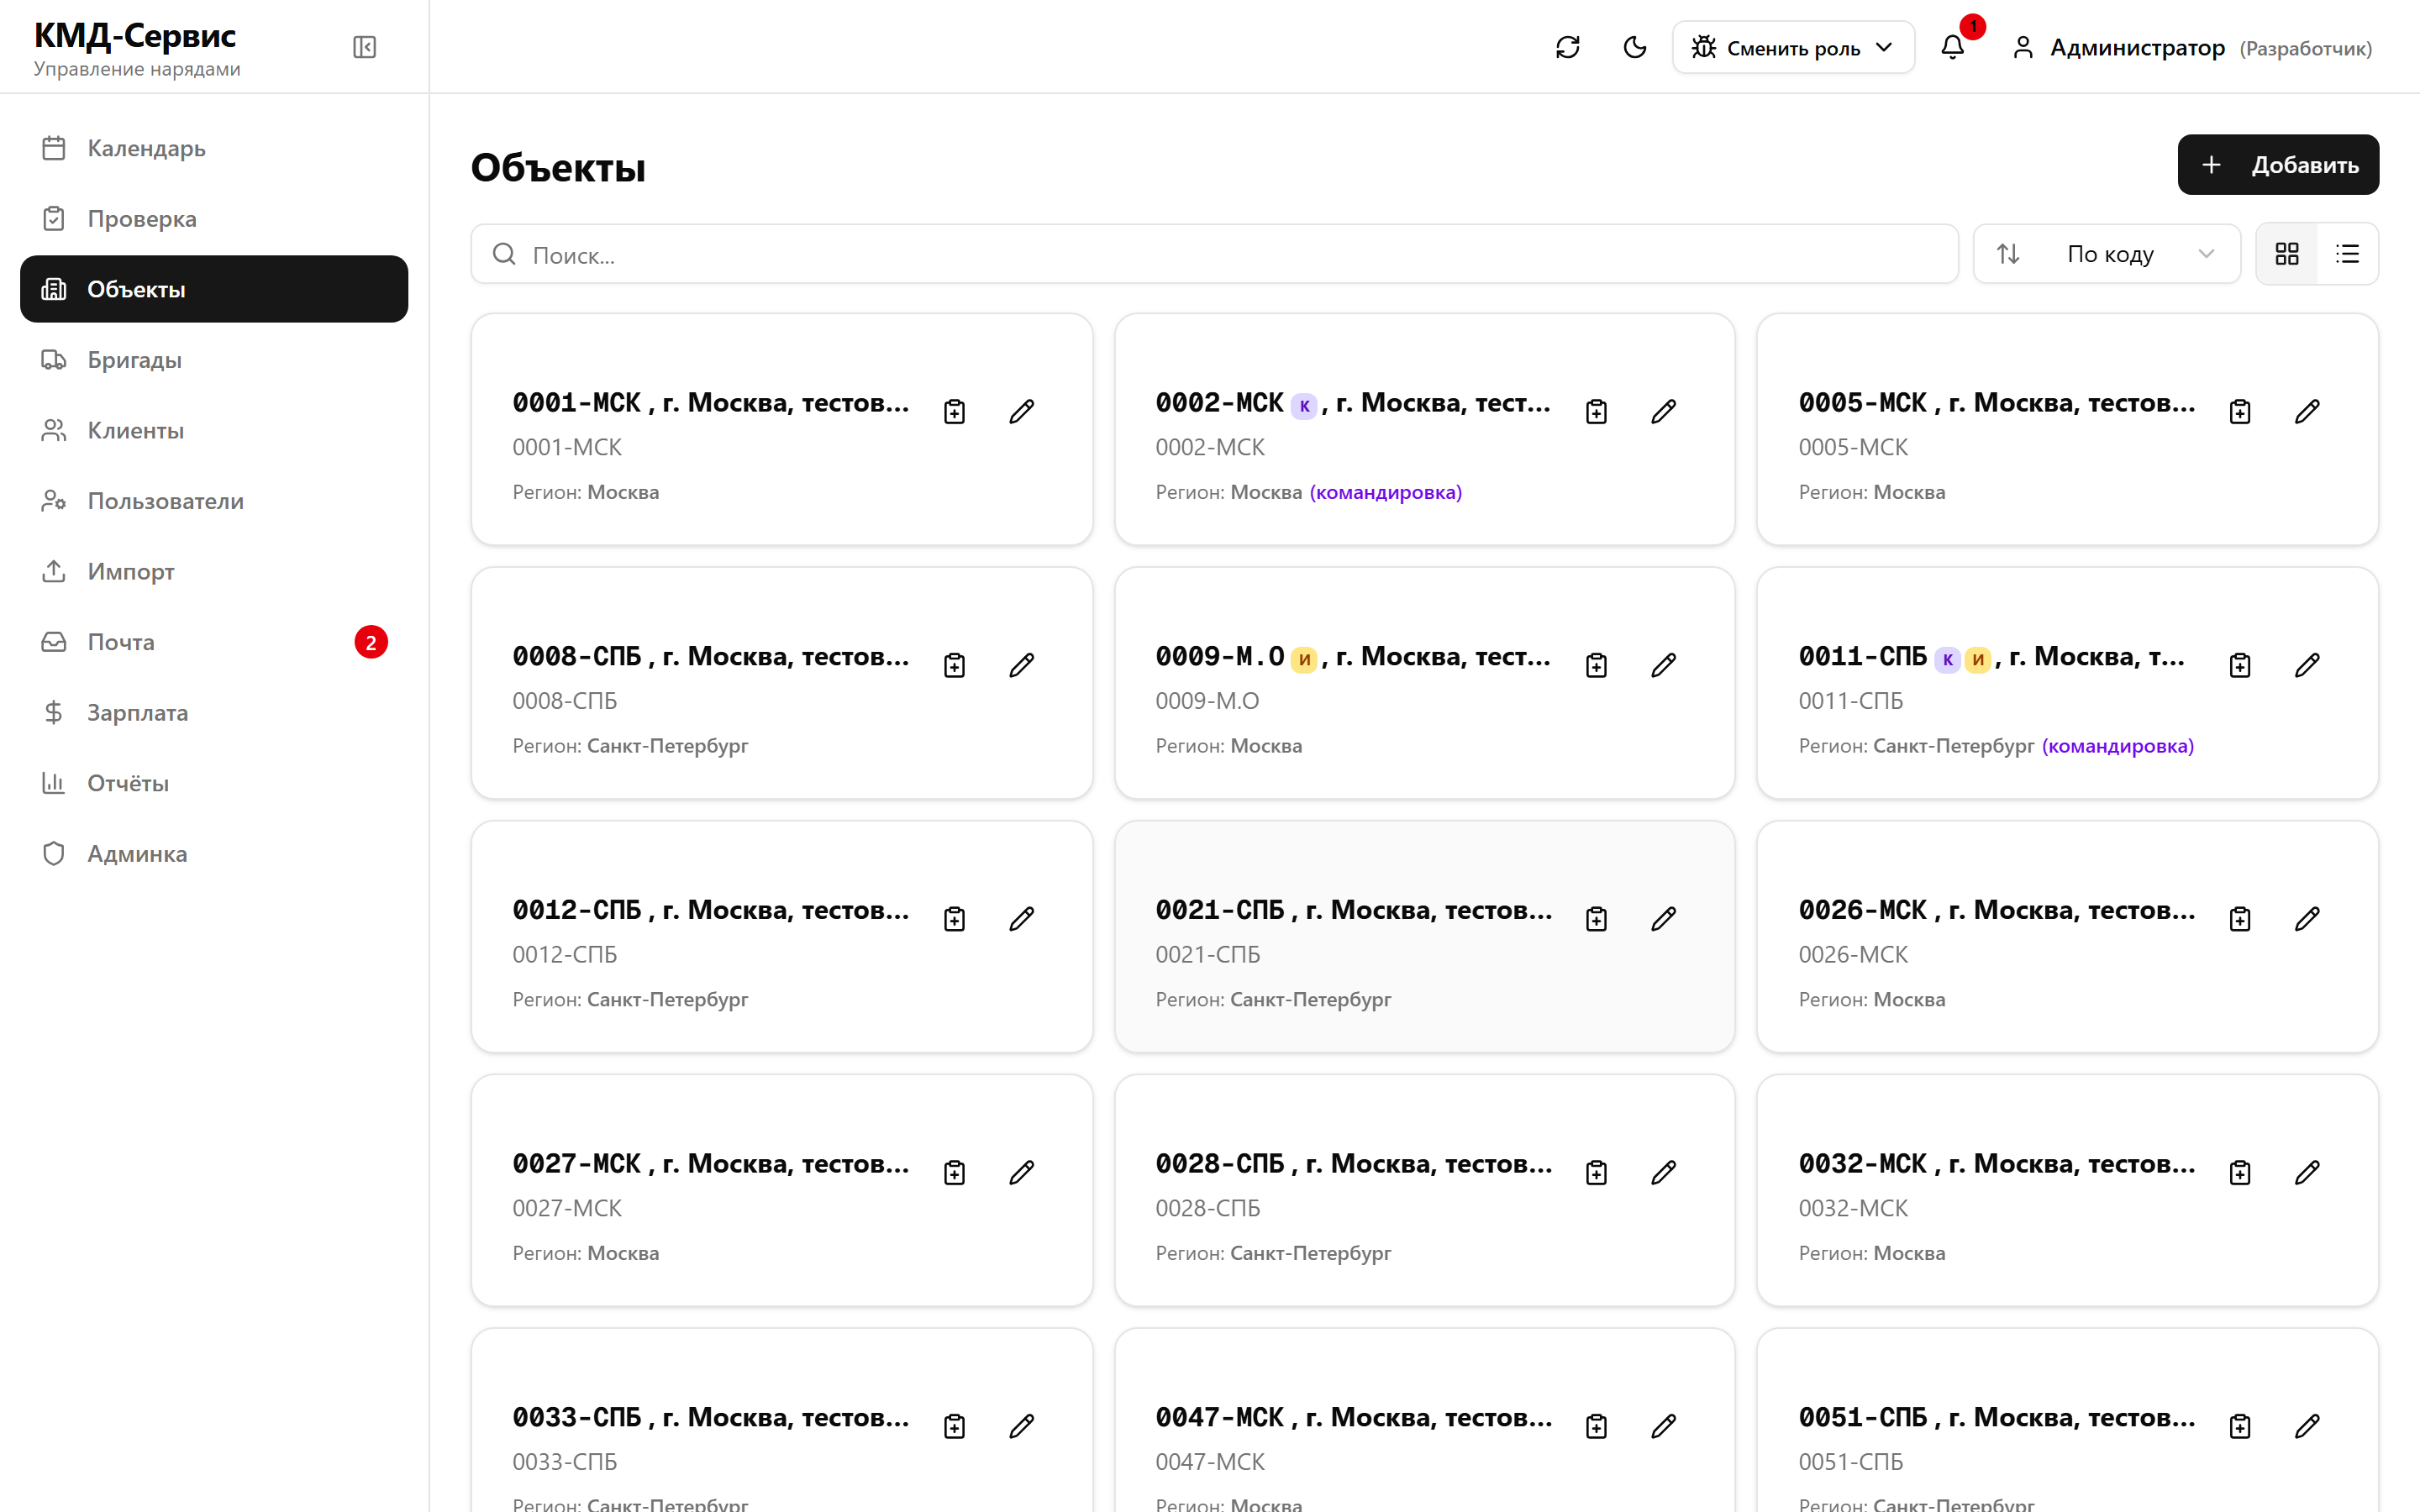Toggle sort direction arrows icon
Viewport: 2420px width, 1512px height.
[2007, 254]
